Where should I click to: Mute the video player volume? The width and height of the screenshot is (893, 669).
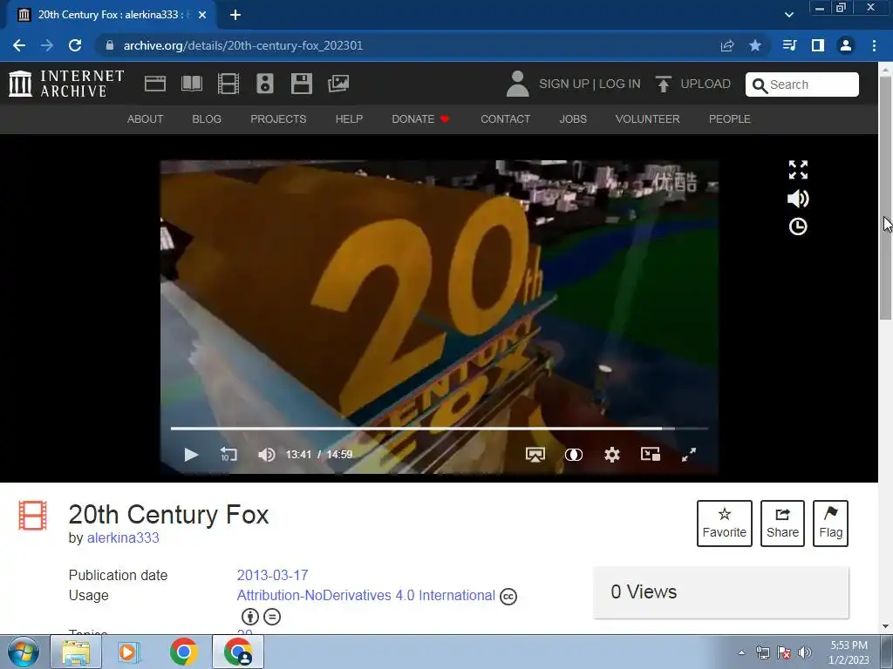click(x=266, y=455)
